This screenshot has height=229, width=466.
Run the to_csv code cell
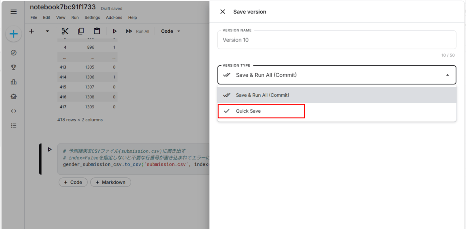point(50,150)
